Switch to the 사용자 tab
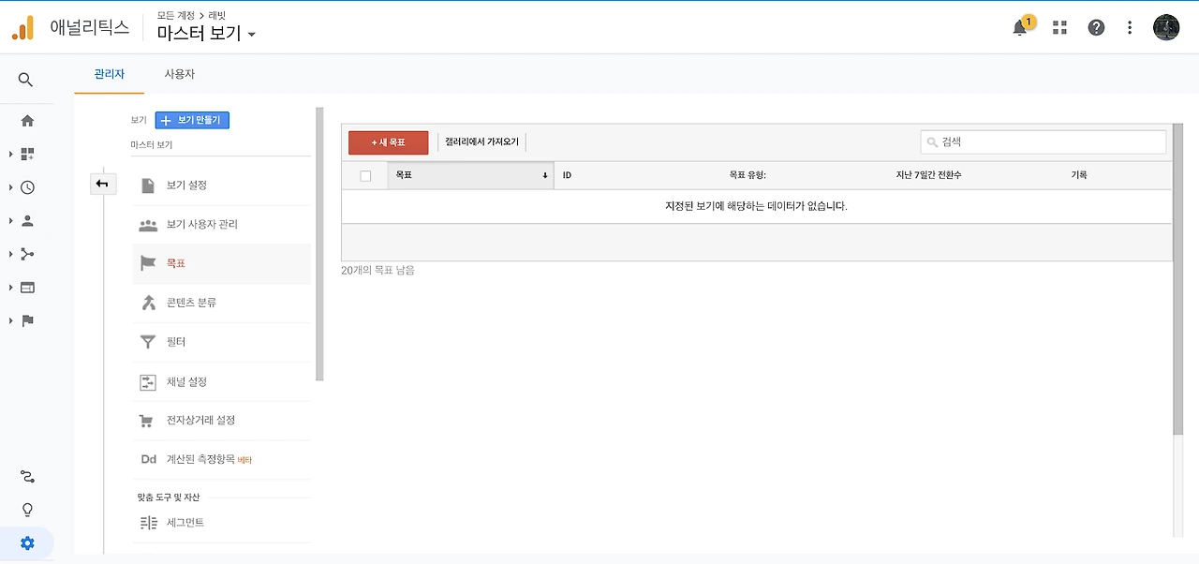Image resolution: width=1199 pixels, height=564 pixels. click(180, 74)
